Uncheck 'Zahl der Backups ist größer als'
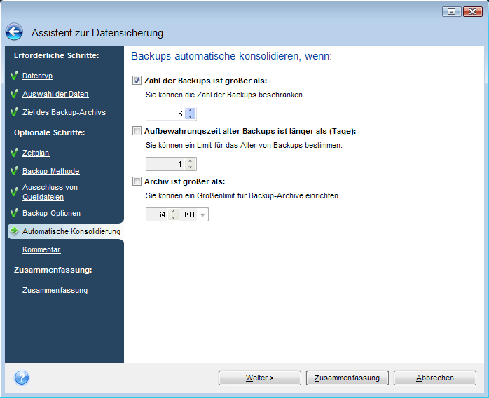Image resolution: width=489 pixels, height=398 pixels. tap(137, 81)
